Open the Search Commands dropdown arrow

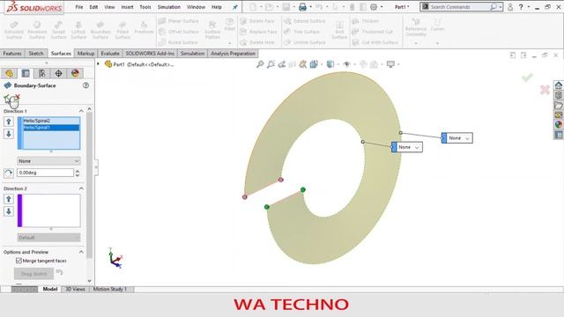pyautogui.click(x=501, y=7)
